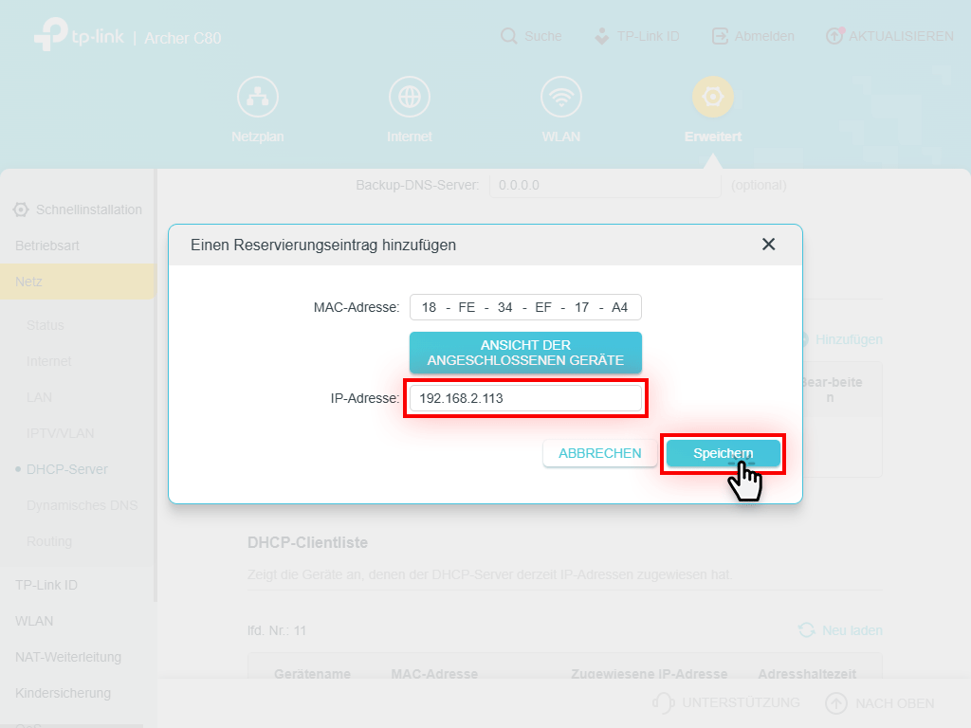This screenshot has width=971, height=728.
Task: Open Kindersicherung in the sidebar
Action: coord(63,693)
